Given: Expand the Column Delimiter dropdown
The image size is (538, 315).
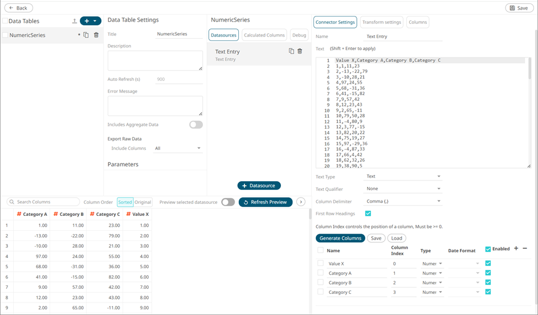Looking at the screenshot, I should 402,201.
